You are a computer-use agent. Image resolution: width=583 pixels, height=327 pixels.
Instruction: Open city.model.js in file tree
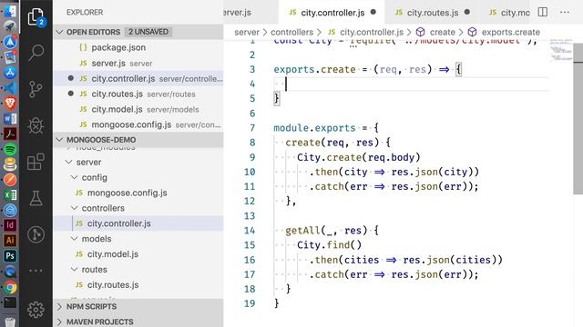coord(138,254)
